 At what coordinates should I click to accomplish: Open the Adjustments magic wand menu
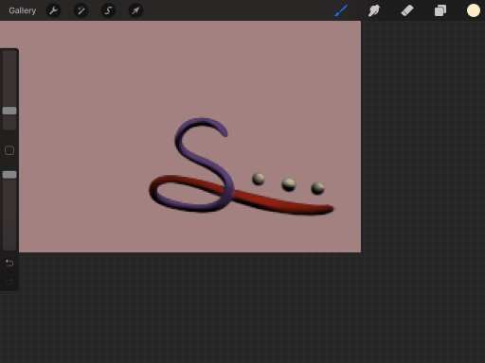pos(81,10)
